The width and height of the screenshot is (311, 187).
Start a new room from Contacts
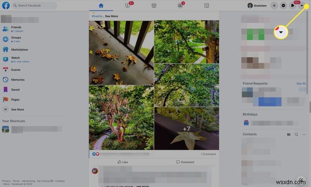[289, 135]
